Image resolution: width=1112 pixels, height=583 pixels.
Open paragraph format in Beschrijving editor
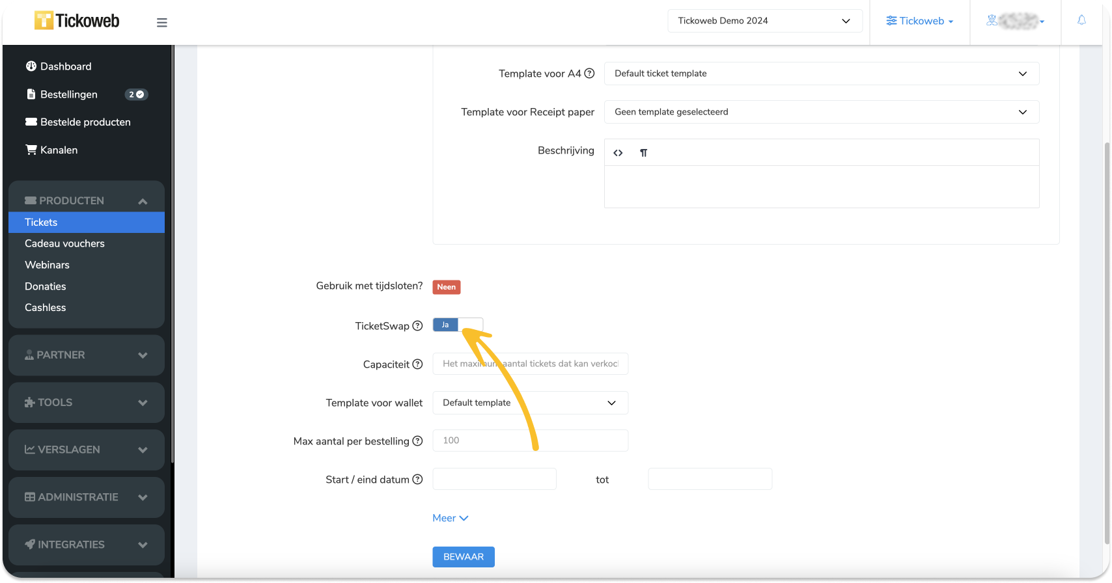coord(643,153)
